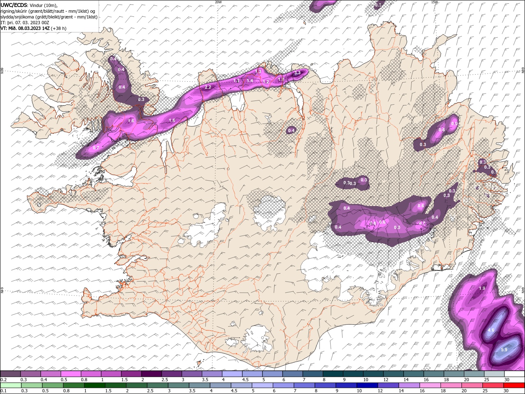This screenshot has height=394, width=525.
Task: Click the lavender swatch between lower 14 and 16
Action: tap(409, 385)
